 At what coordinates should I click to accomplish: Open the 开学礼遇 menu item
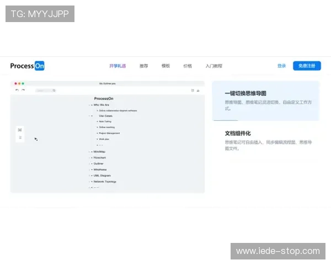point(118,66)
